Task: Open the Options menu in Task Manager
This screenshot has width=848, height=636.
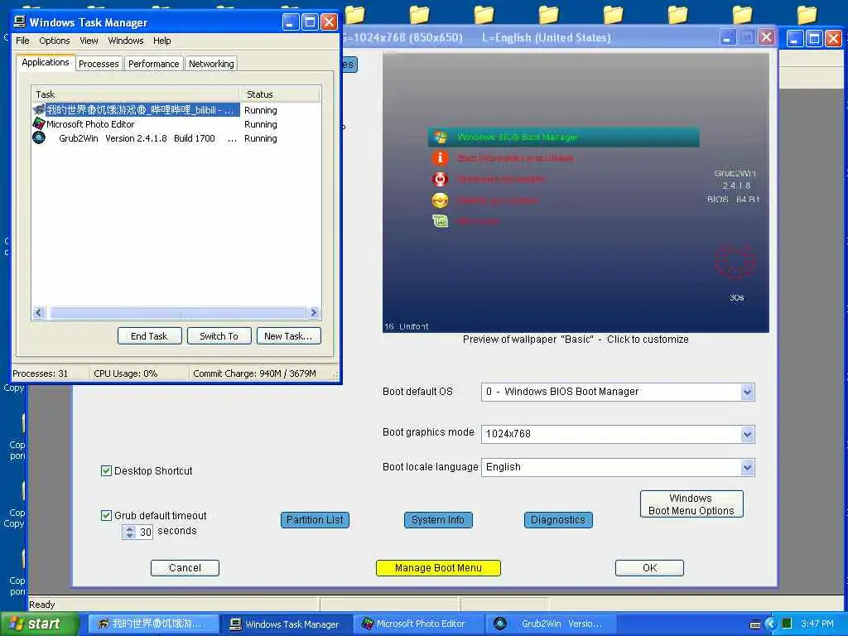Action: 55,41
